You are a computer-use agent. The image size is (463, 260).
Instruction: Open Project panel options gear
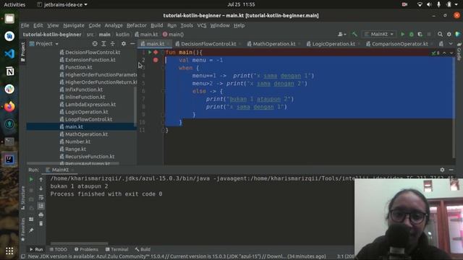pos(124,43)
